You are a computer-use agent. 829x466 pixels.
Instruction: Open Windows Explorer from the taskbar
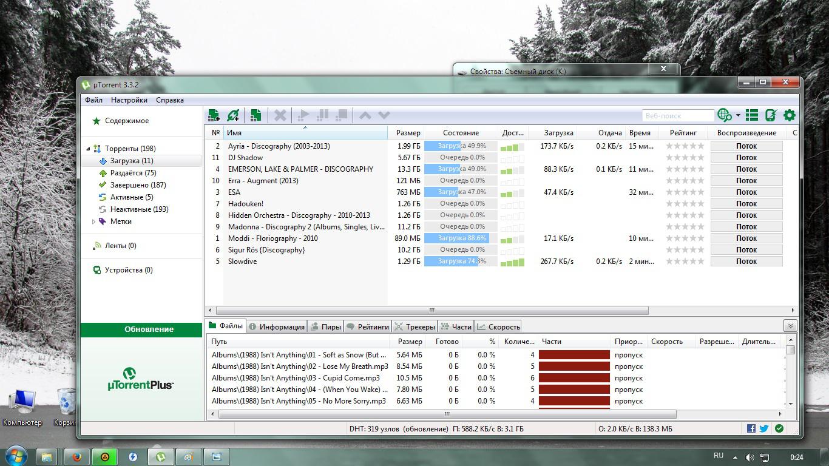(x=47, y=457)
